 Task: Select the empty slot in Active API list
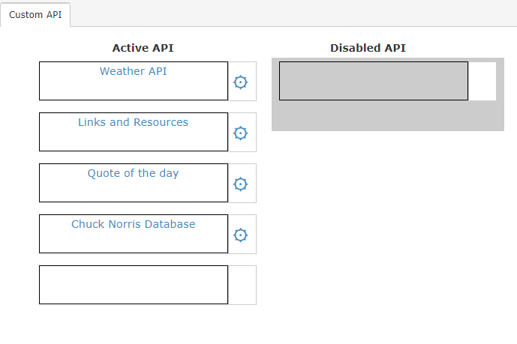pyautogui.click(x=134, y=285)
